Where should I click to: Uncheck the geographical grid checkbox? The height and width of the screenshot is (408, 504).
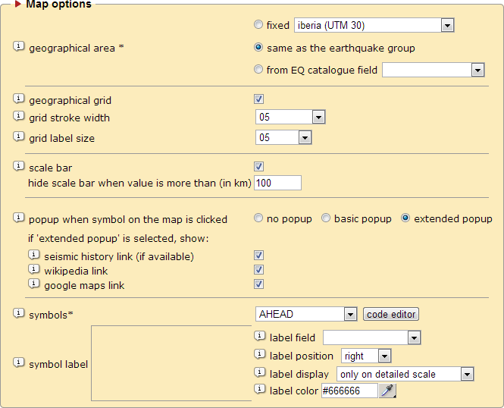(259, 99)
